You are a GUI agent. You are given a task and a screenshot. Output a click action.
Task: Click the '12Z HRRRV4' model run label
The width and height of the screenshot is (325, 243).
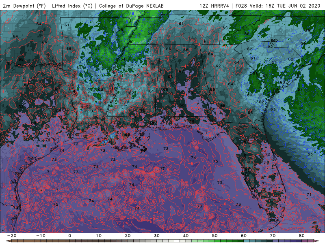click(x=214, y=6)
